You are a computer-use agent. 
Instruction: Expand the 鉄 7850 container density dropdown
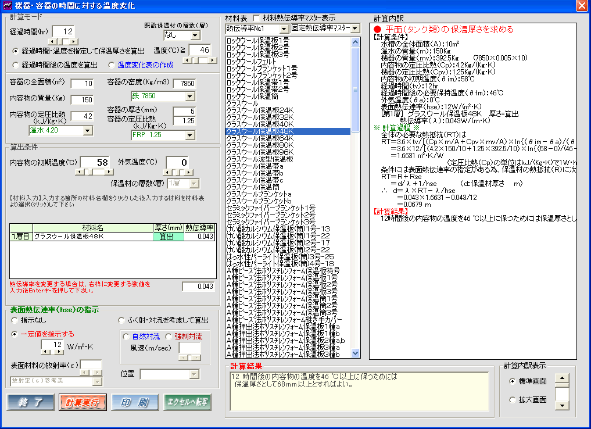click(190, 96)
